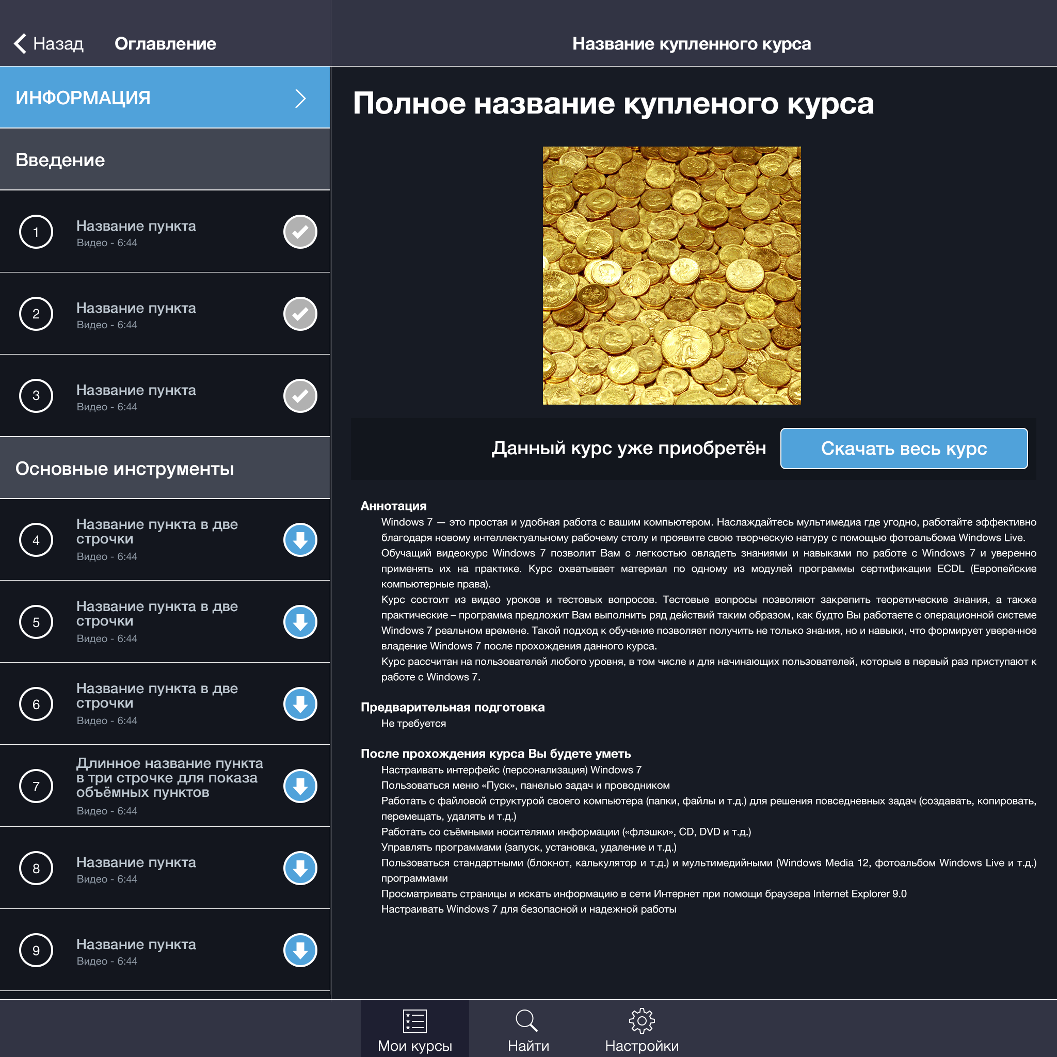The height and width of the screenshot is (1057, 1057).
Task: Click the gold coins course thumbnail
Action: [x=671, y=276]
